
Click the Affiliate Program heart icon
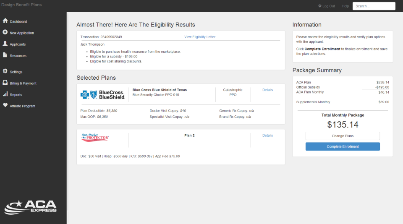pos(5,106)
